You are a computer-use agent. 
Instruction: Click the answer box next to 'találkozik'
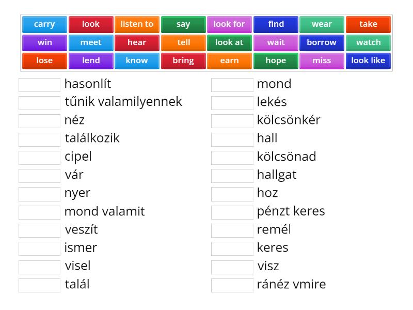click(x=39, y=138)
